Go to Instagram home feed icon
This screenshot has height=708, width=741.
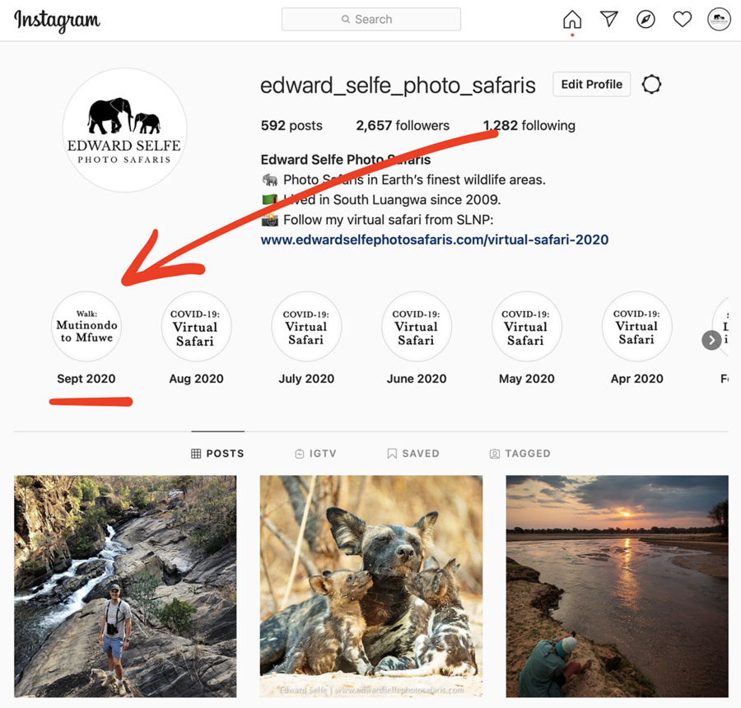point(571,20)
